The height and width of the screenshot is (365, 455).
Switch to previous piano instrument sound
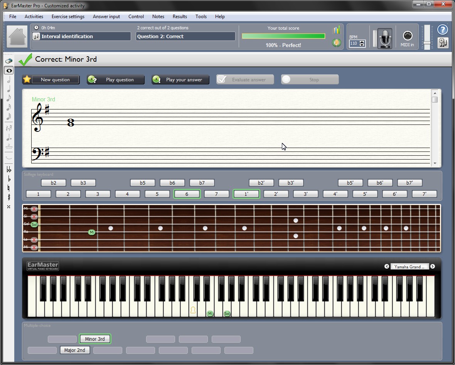tap(387, 266)
